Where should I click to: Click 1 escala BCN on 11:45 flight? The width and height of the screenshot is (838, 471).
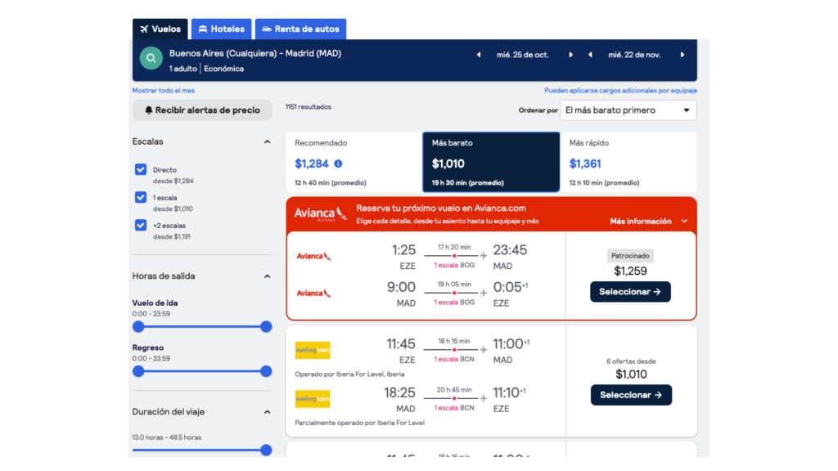pos(454,359)
